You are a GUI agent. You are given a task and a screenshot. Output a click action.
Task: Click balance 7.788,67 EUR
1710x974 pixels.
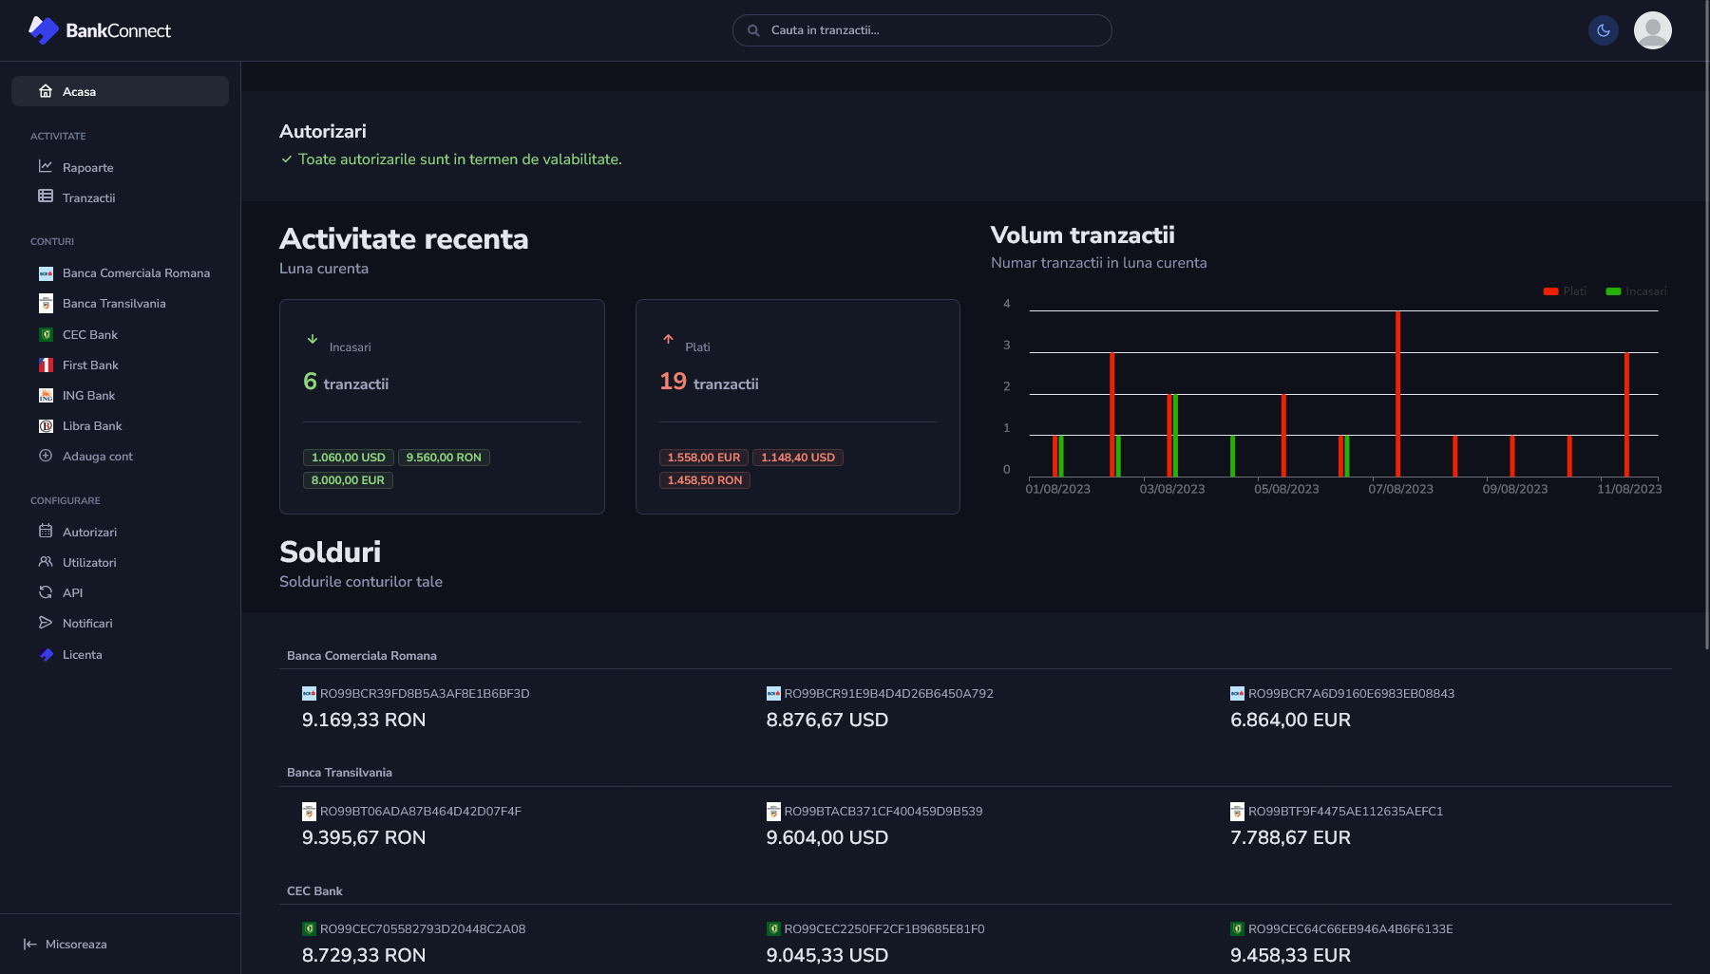pyautogui.click(x=1290, y=837)
